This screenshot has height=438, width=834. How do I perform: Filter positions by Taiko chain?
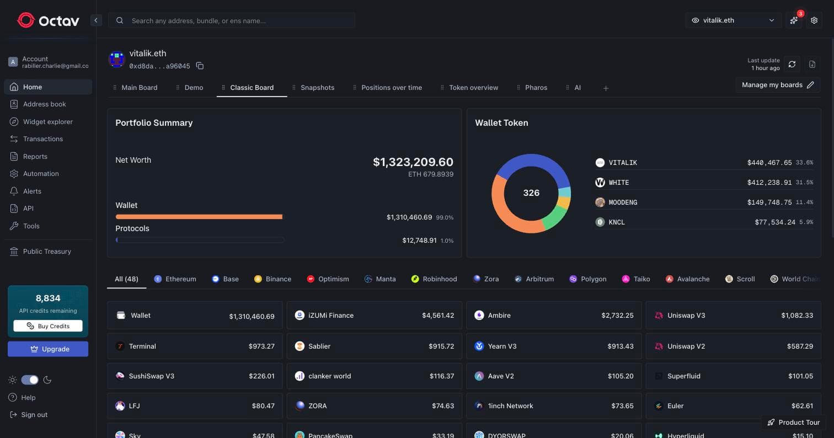pos(636,279)
